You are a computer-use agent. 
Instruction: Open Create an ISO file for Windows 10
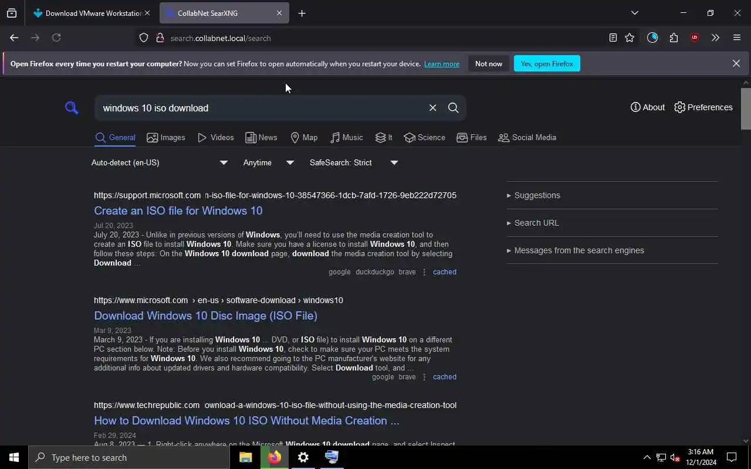[178, 210]
